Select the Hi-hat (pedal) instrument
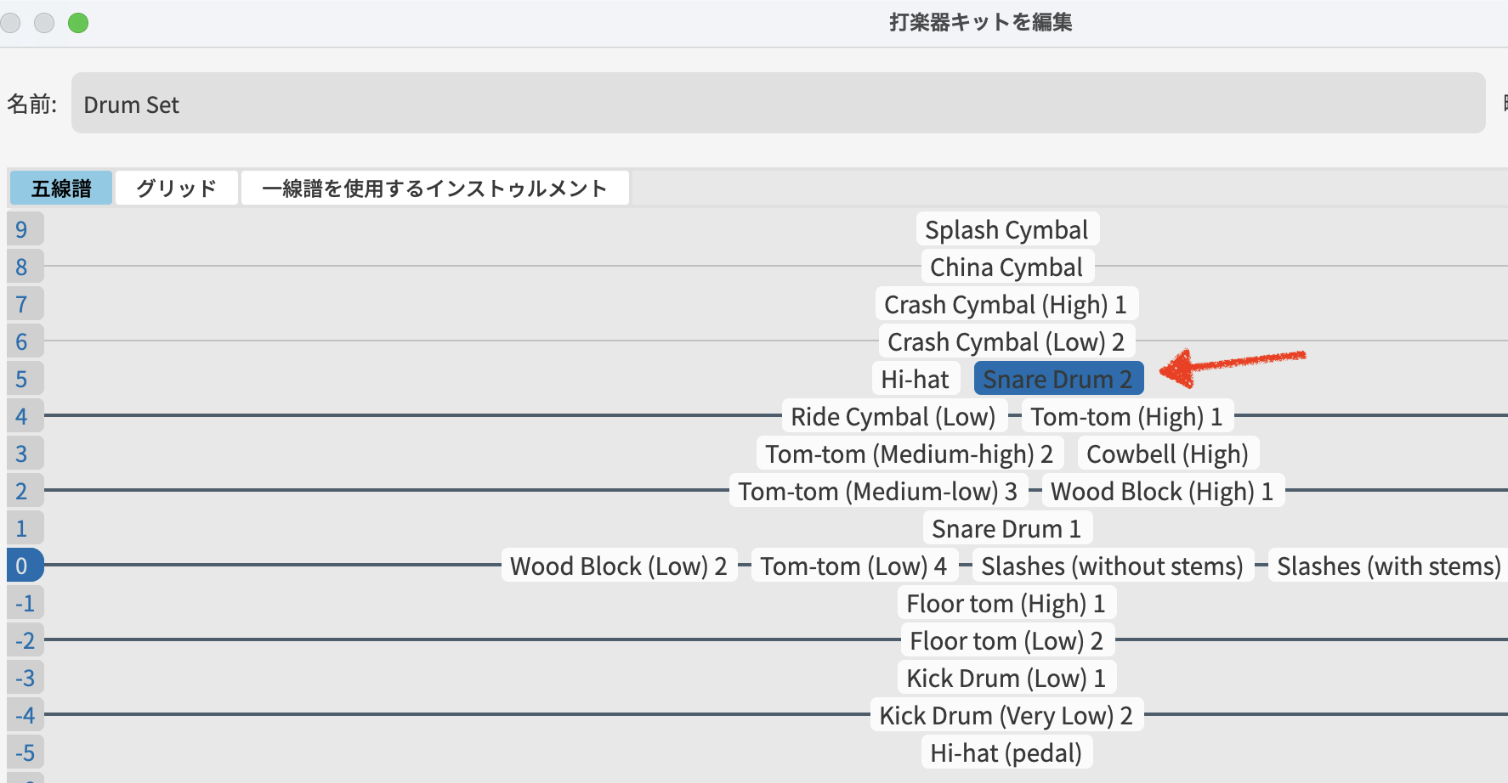 [1006, 752]
